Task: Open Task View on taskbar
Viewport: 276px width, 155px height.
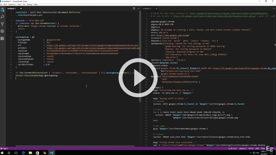Action: [16, 153]
